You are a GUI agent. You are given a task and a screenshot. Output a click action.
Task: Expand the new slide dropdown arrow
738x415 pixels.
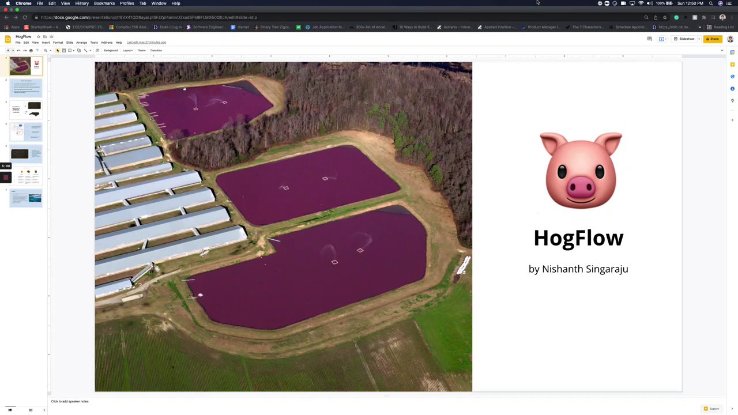click(13, 51)
